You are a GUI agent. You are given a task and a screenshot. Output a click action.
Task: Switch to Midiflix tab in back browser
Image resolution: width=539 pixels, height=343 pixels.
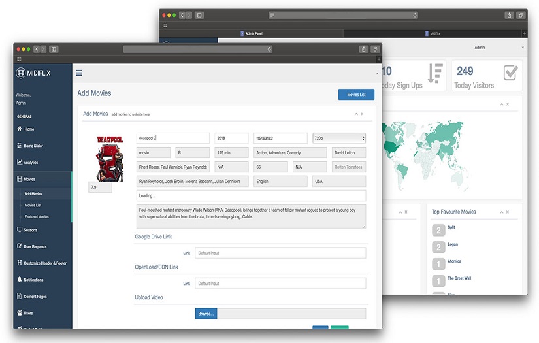(433, 33)
